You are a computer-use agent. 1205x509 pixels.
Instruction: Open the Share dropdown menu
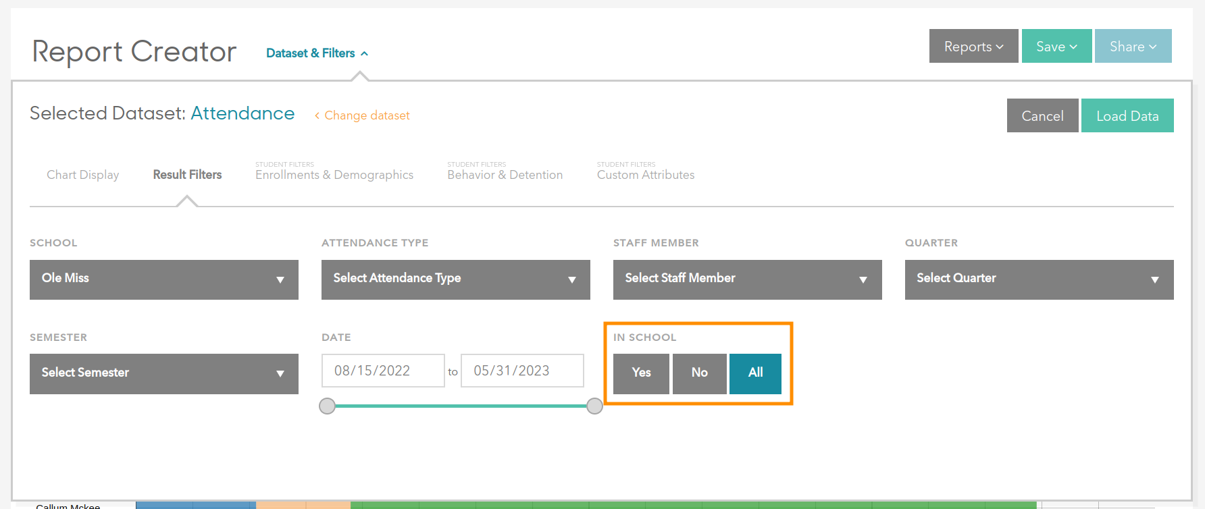[1132, 47]
